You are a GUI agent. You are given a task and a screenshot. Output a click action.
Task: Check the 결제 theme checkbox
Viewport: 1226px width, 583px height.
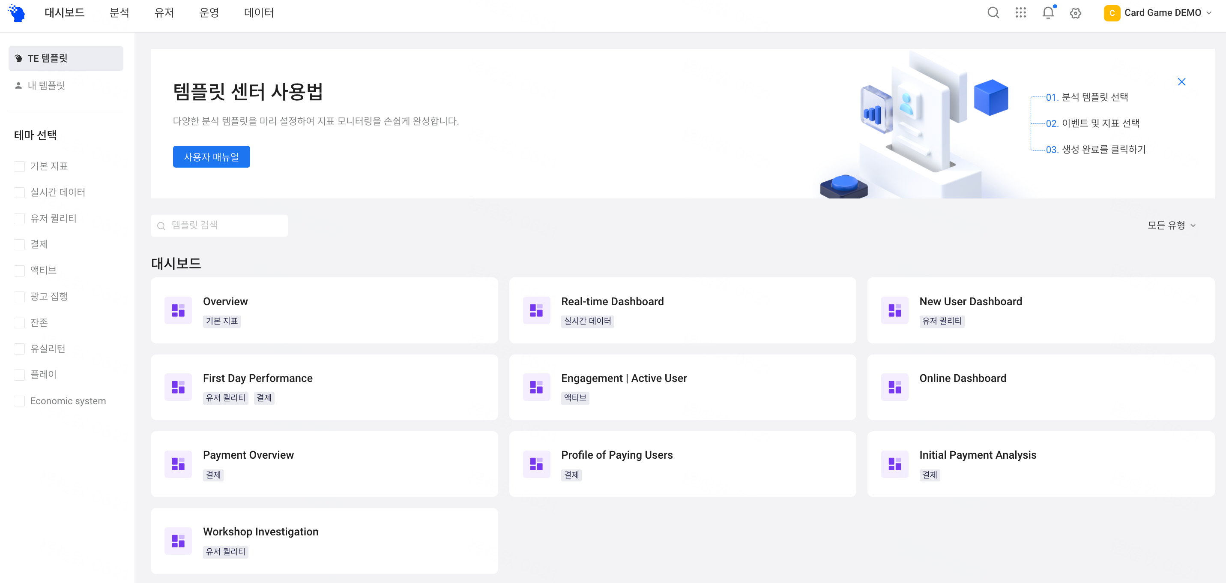[20, 244]
